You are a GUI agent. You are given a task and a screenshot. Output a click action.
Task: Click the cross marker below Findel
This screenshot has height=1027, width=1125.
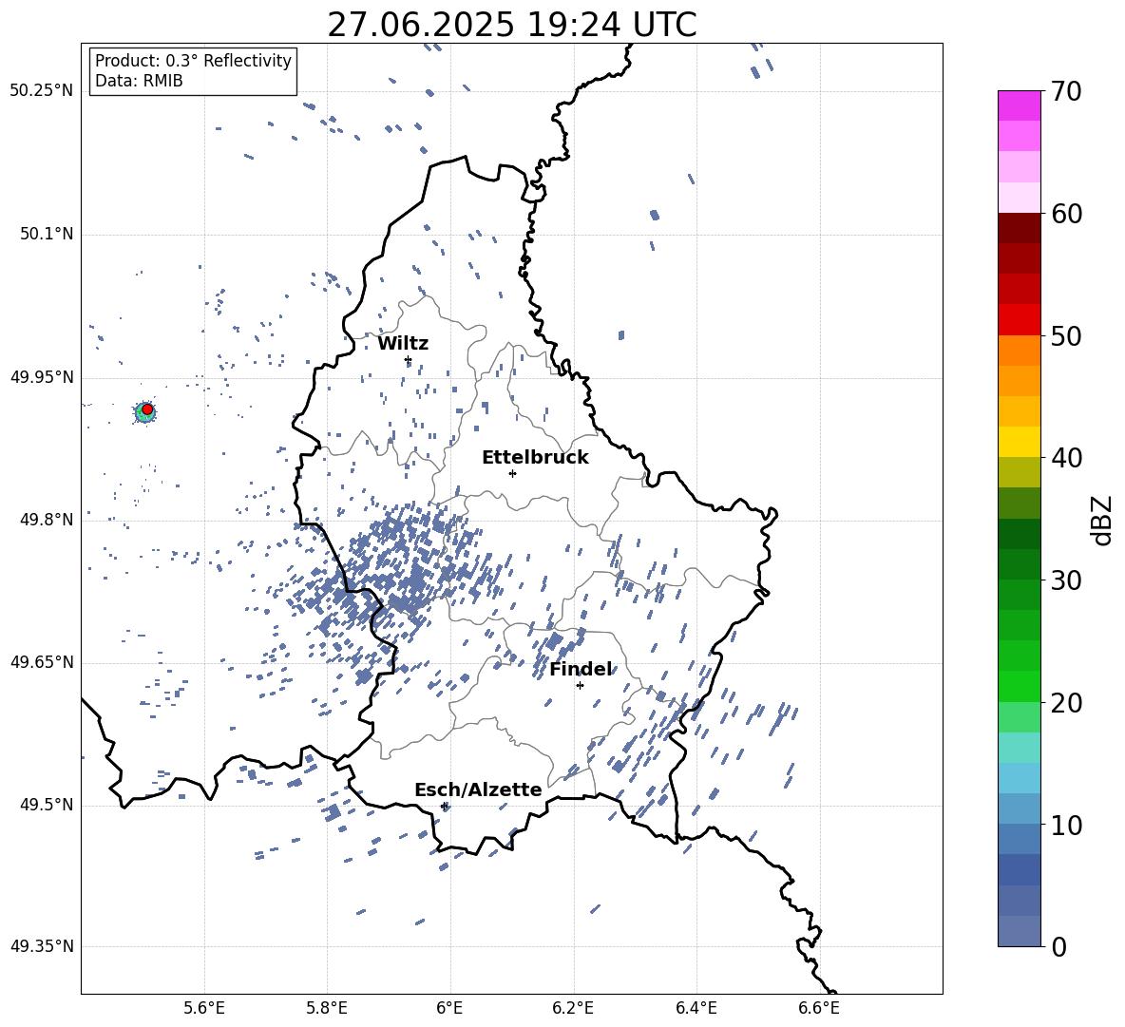click(x=580, y=686)
